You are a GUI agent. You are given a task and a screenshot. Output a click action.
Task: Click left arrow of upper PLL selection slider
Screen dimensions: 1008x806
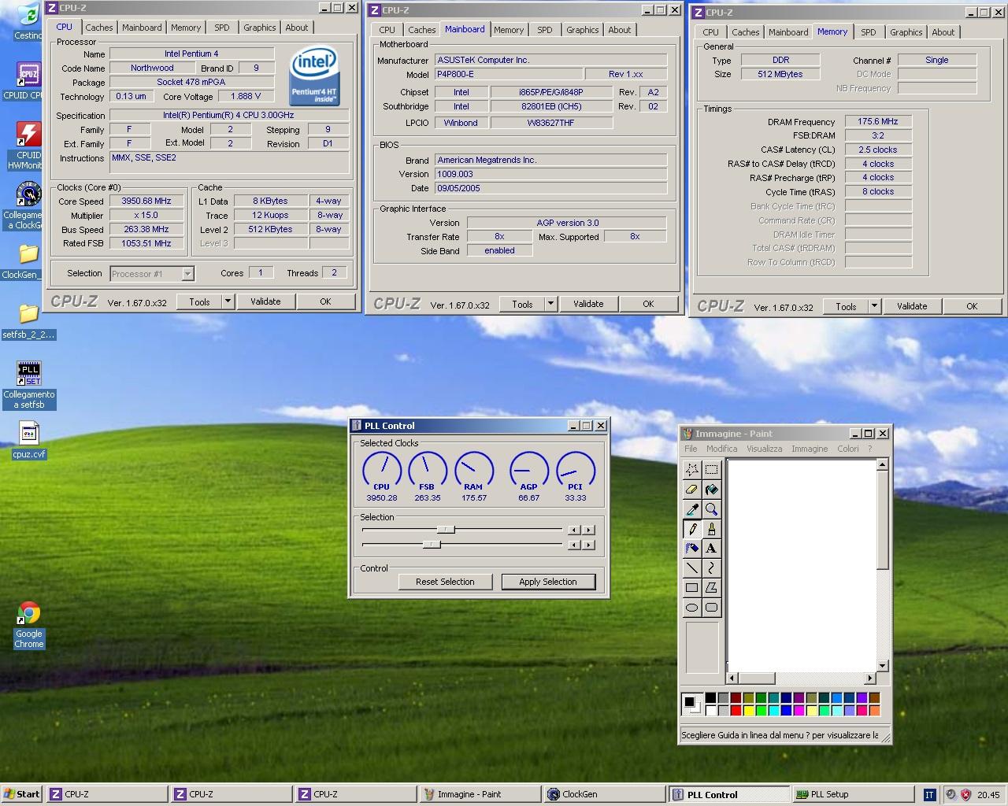(574, 530)
